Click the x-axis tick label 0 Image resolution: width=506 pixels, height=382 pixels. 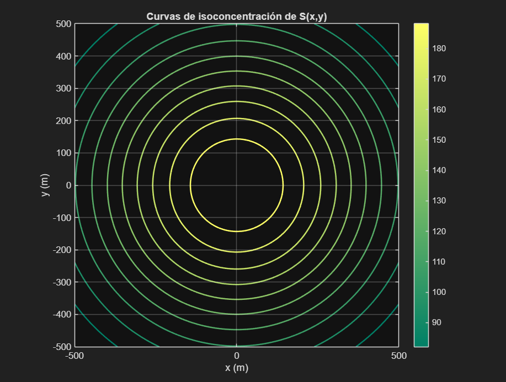pyautogui.click(x=236, y=356)
